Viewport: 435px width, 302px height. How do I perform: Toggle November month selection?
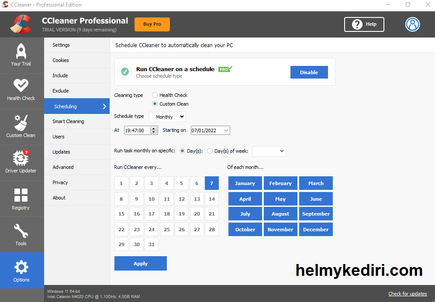(x=280, y=230)
